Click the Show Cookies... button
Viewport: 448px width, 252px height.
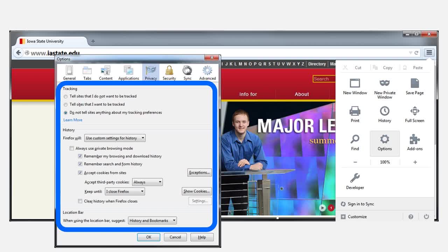(x=197, y=191)
